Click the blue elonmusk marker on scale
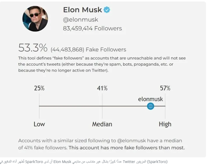The image size is (213, 166). (x=151, y=106)
